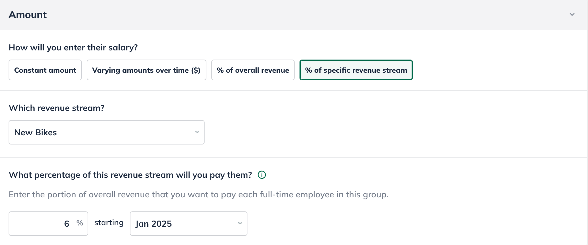The image size is (588, 245).
Task: Pick % of specific revenue stream
Action: click(356, 70)
